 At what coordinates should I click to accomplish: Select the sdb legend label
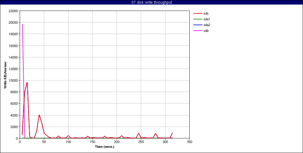pyautogui.click(x=206, y=31)
